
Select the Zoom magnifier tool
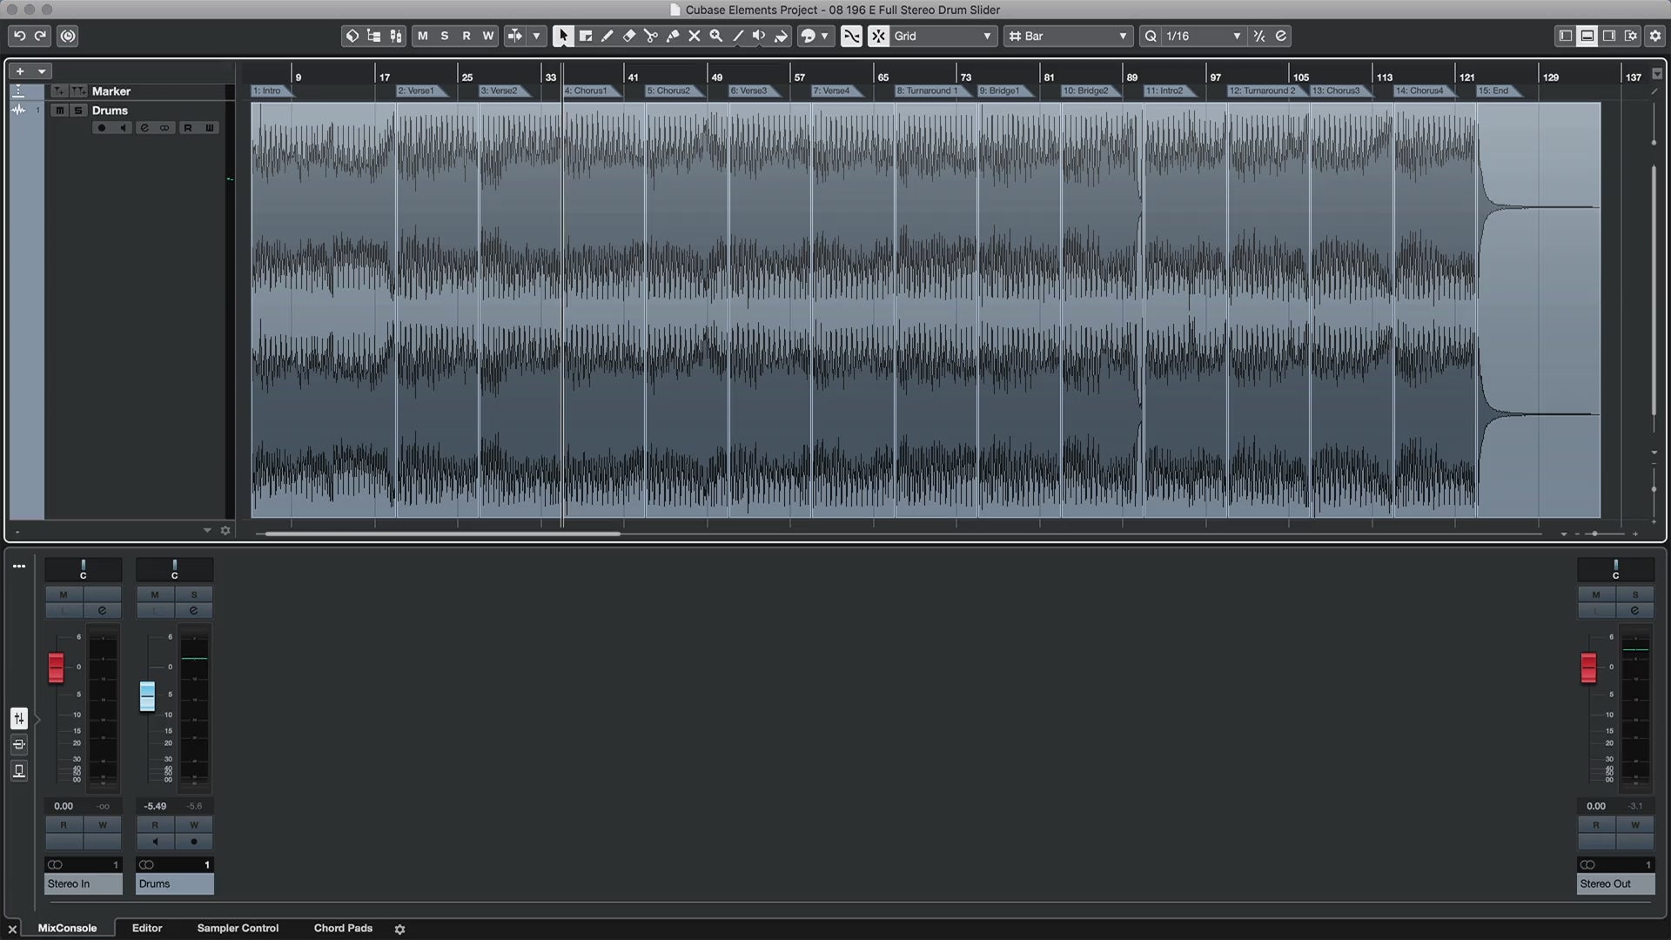pyautogui.click(x=716, y=36)
